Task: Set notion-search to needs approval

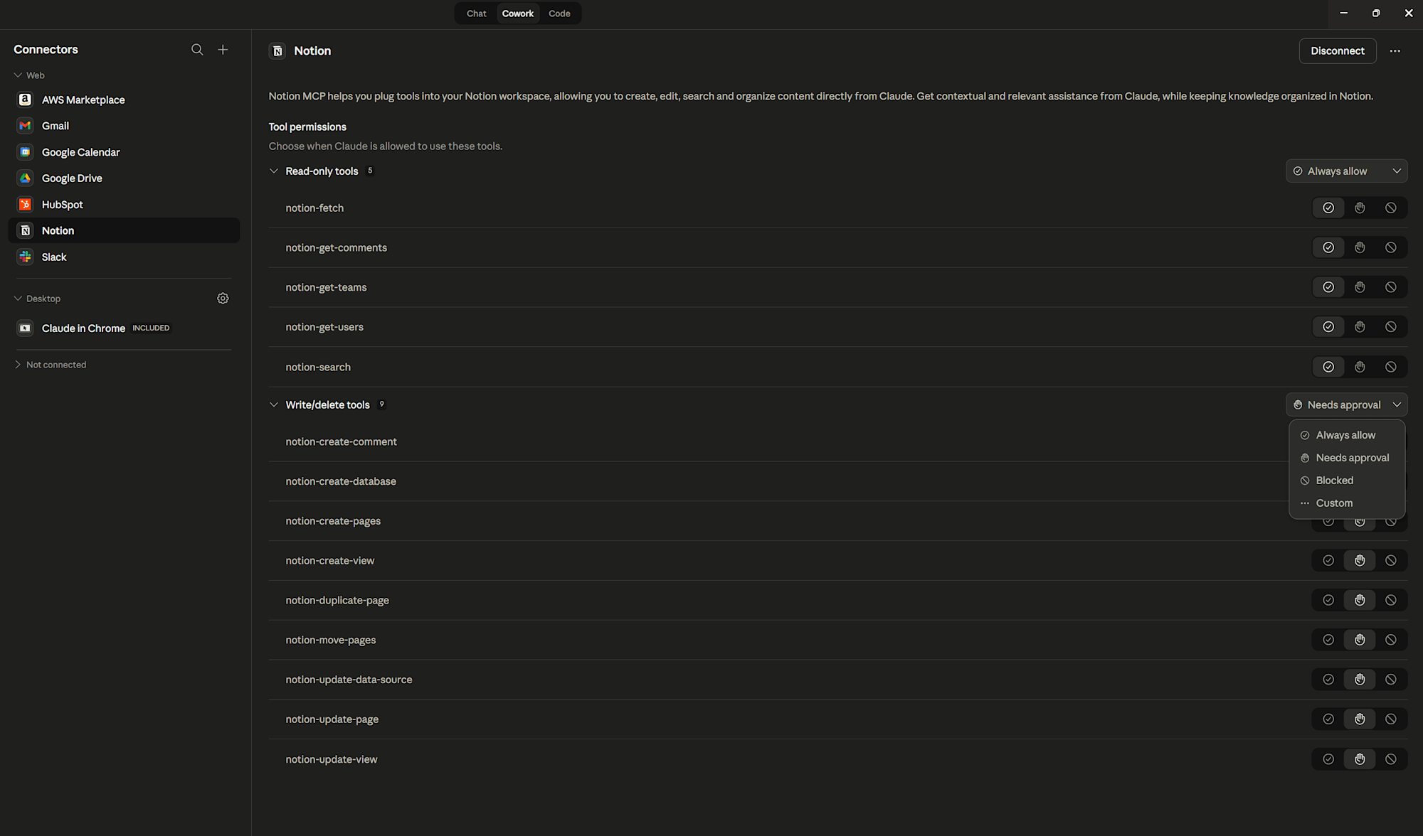Action: (x=1359, y=367)
